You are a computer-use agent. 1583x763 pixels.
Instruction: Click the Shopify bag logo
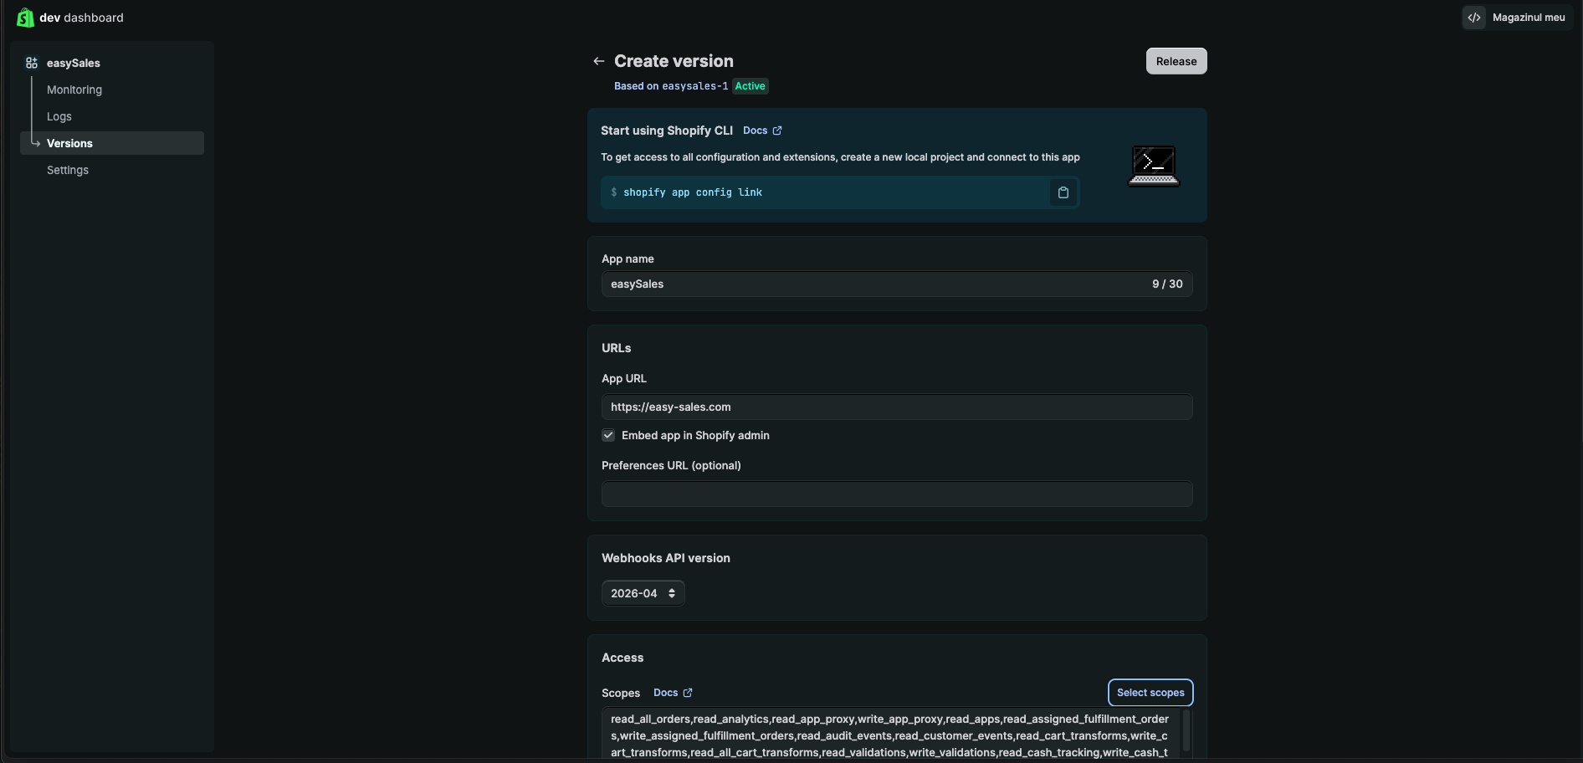click(x=25, y=18)
